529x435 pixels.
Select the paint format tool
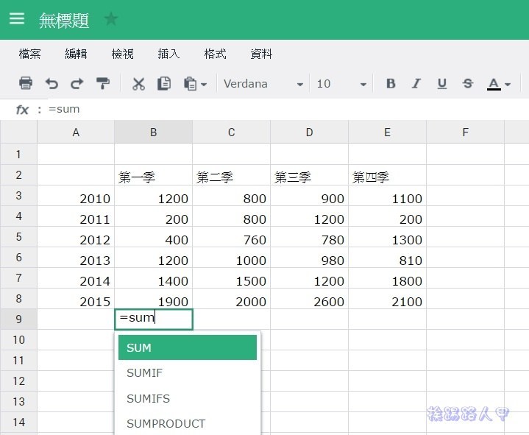click(x=103, y=84)
